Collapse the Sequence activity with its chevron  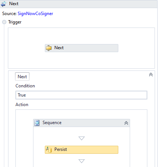(126, 123)
